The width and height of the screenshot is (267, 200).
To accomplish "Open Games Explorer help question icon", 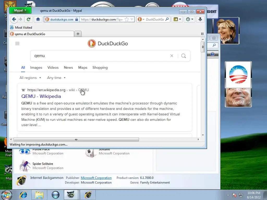I will click(212, 54).
